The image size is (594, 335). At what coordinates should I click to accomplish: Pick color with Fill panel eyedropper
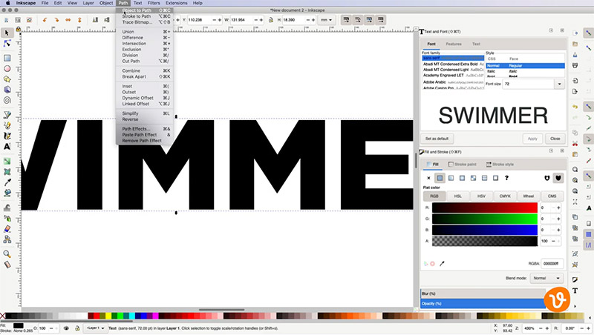coord(442,264)
